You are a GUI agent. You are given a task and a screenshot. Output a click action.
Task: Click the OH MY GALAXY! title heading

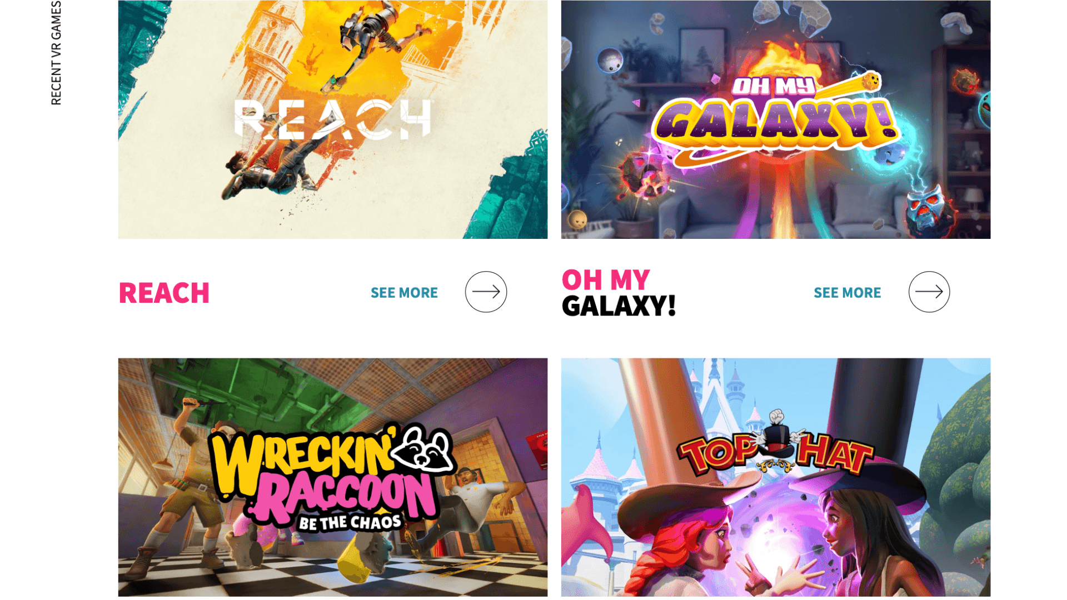coord(619,293)
